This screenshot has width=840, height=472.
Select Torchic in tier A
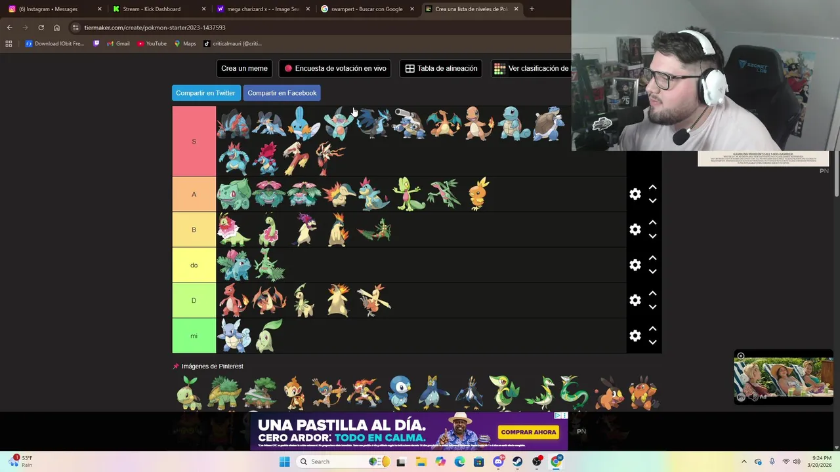pyautogui.click(x=480, y=194)
